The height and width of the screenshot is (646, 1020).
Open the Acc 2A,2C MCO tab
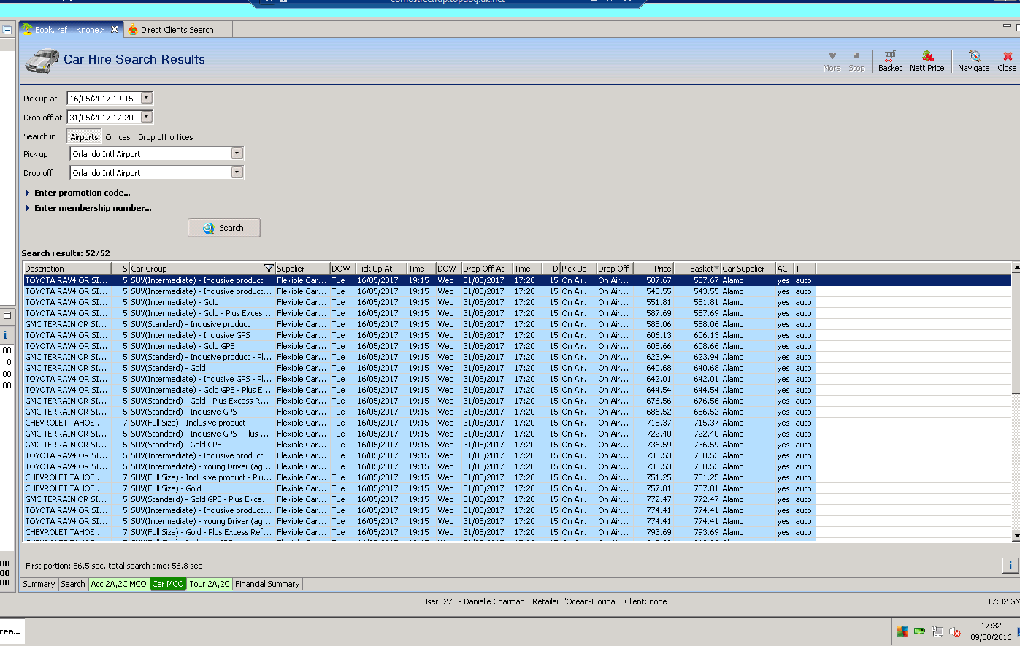(x=118, y=584)
